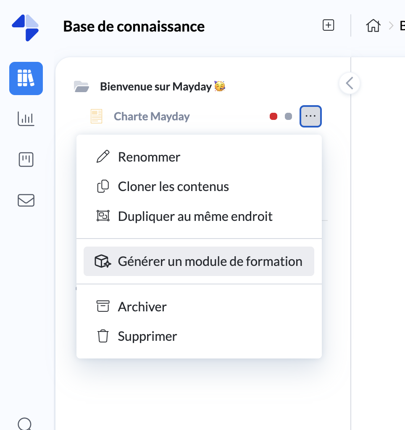The height and width of the screenshot is (430, 405).
Task: Collapse the navigation panel with chevron arrow
Action: [x=350, y=84]
